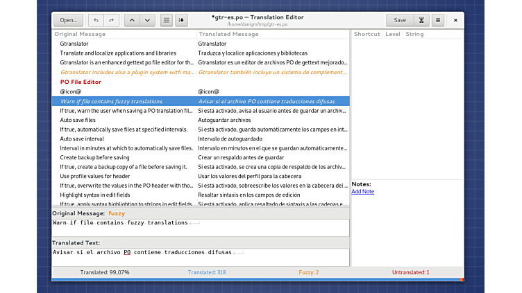The image size is (522, 293).
Task: Click the Open... button
Action: tap(68, 21)
